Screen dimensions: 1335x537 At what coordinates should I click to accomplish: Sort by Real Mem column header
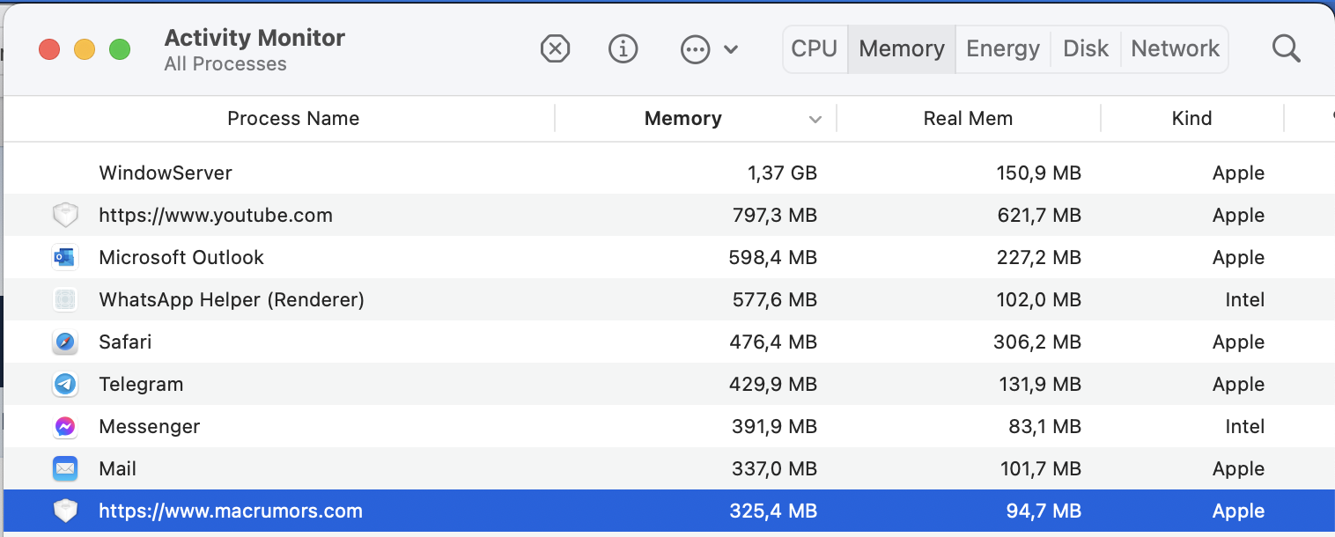(968, 119)
